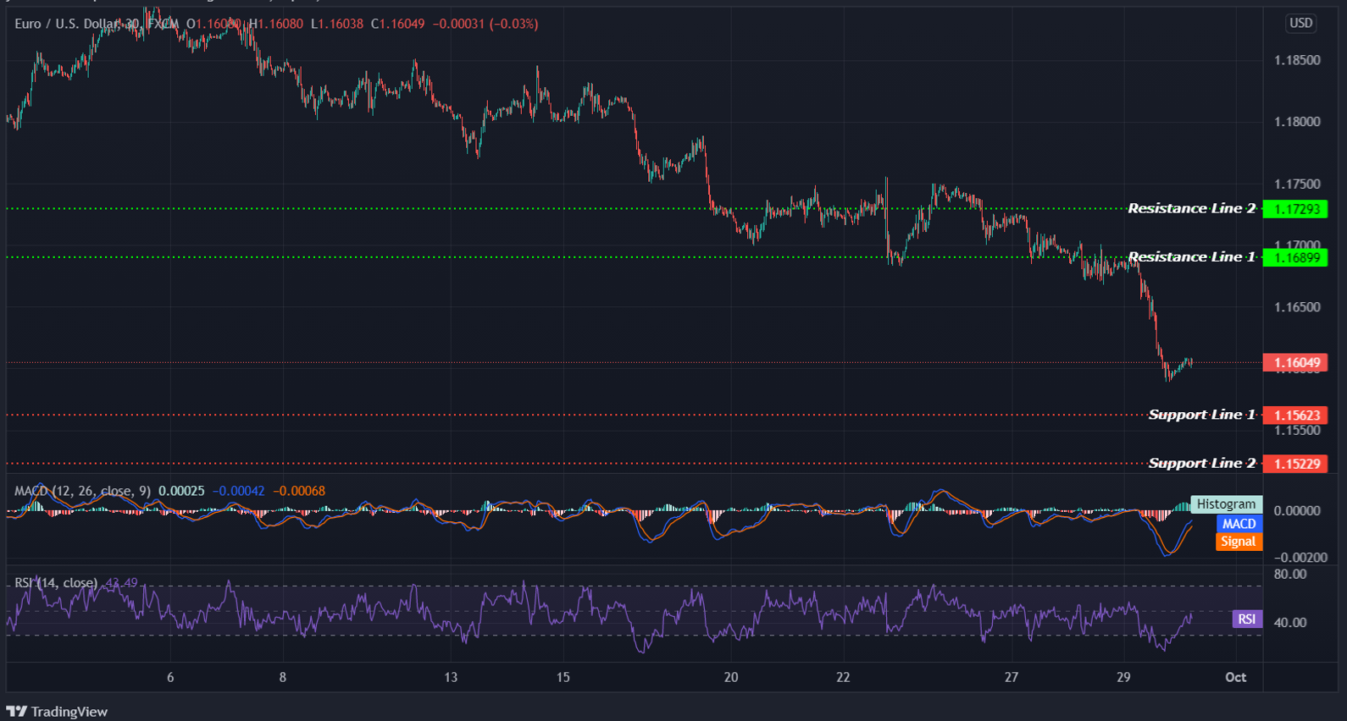Open the RSI (14, close) legend
The width and height of the screenshot is (1347, 721).
pos(56,583)
